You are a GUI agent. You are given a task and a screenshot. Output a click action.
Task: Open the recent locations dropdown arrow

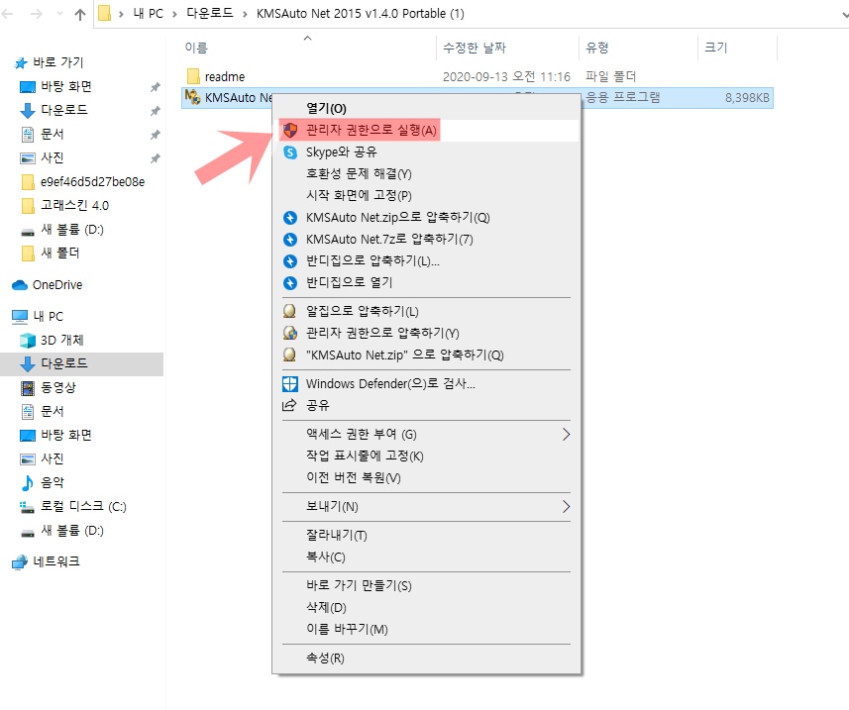point(59,14)
